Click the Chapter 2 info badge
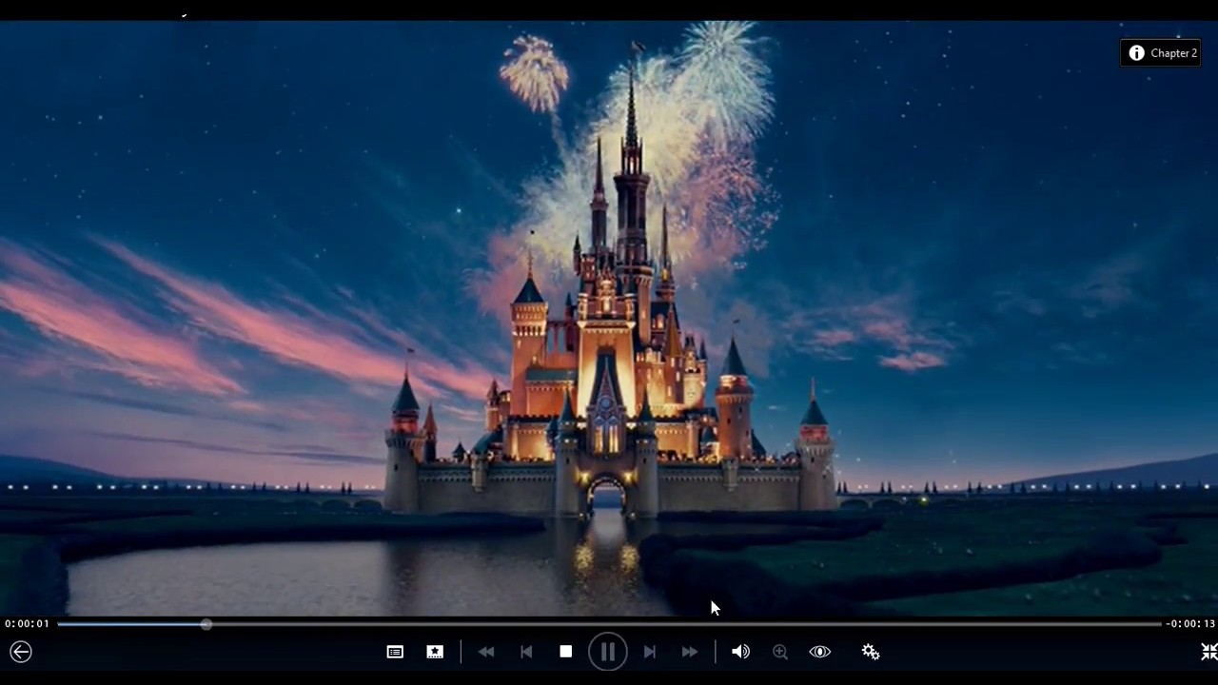 (1161, 53)
